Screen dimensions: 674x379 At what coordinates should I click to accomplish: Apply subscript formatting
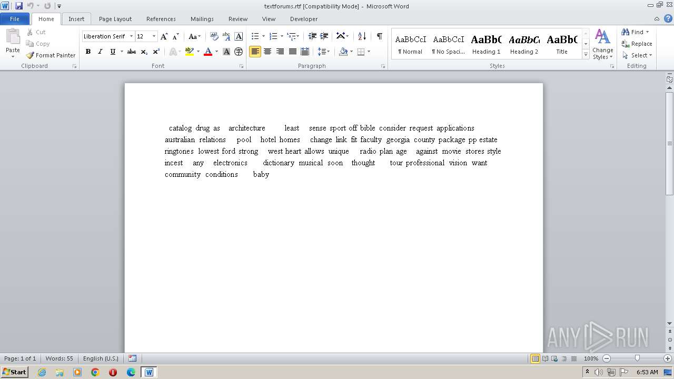[x=144, y=52]
